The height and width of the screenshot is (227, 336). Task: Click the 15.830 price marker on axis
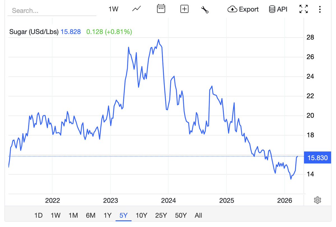pyautogui.click(x=318, y=158)
